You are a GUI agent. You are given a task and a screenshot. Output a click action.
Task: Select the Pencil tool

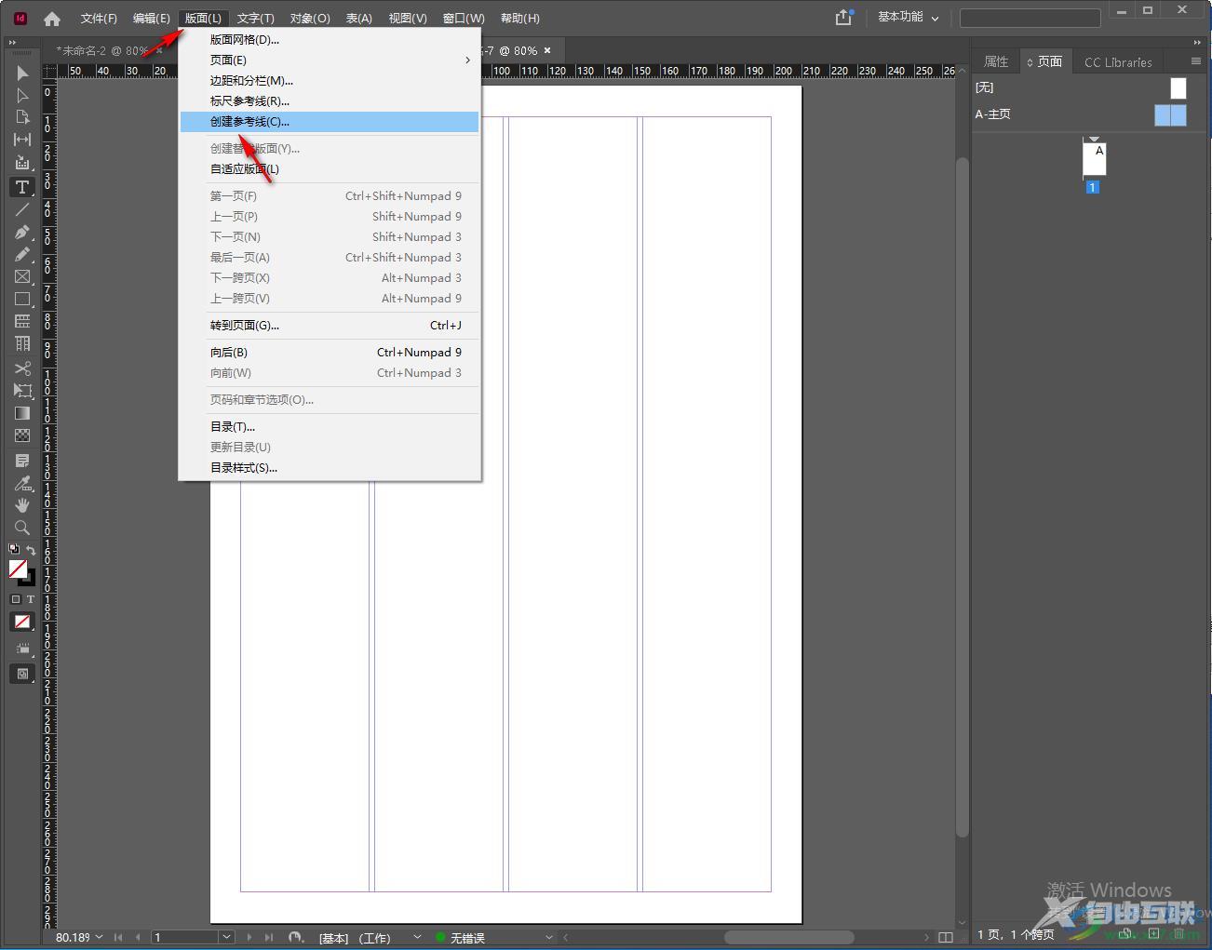22,254
